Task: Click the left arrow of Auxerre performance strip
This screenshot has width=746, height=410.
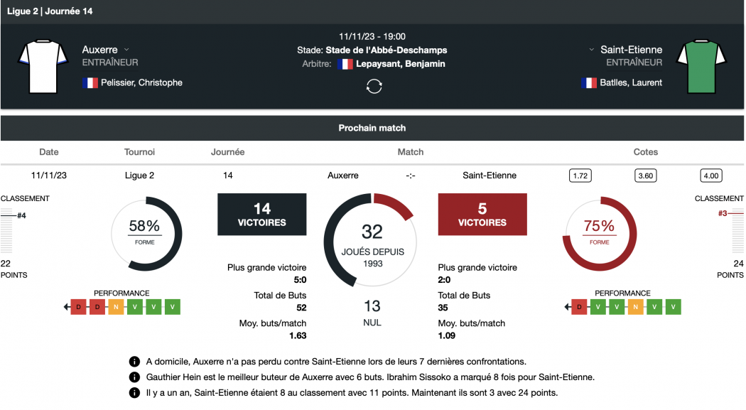Action: pos(67,307)
